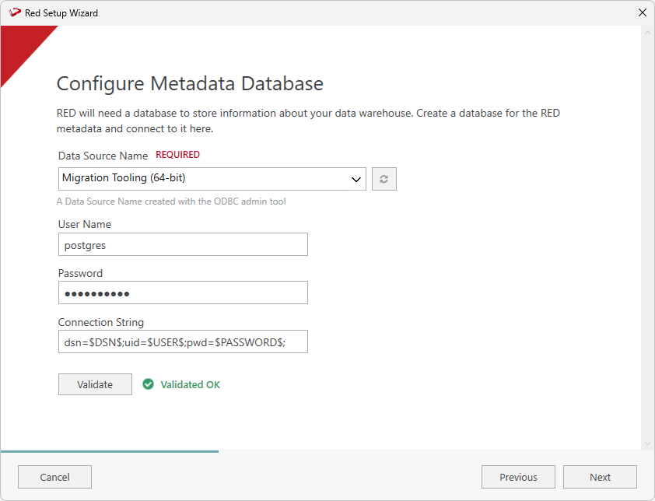This screenshot has width=655, height=501.
Task: Cancel the setup wizard
Action: click(x=54, y=477)
